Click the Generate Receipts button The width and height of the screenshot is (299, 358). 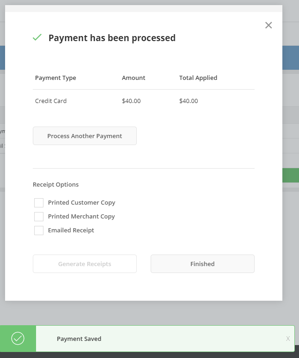click(x=85, y=264)
